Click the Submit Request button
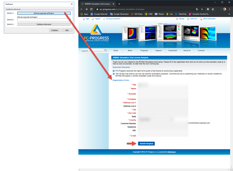This screenshot has height=171, width=233. [x=146, y=143]
